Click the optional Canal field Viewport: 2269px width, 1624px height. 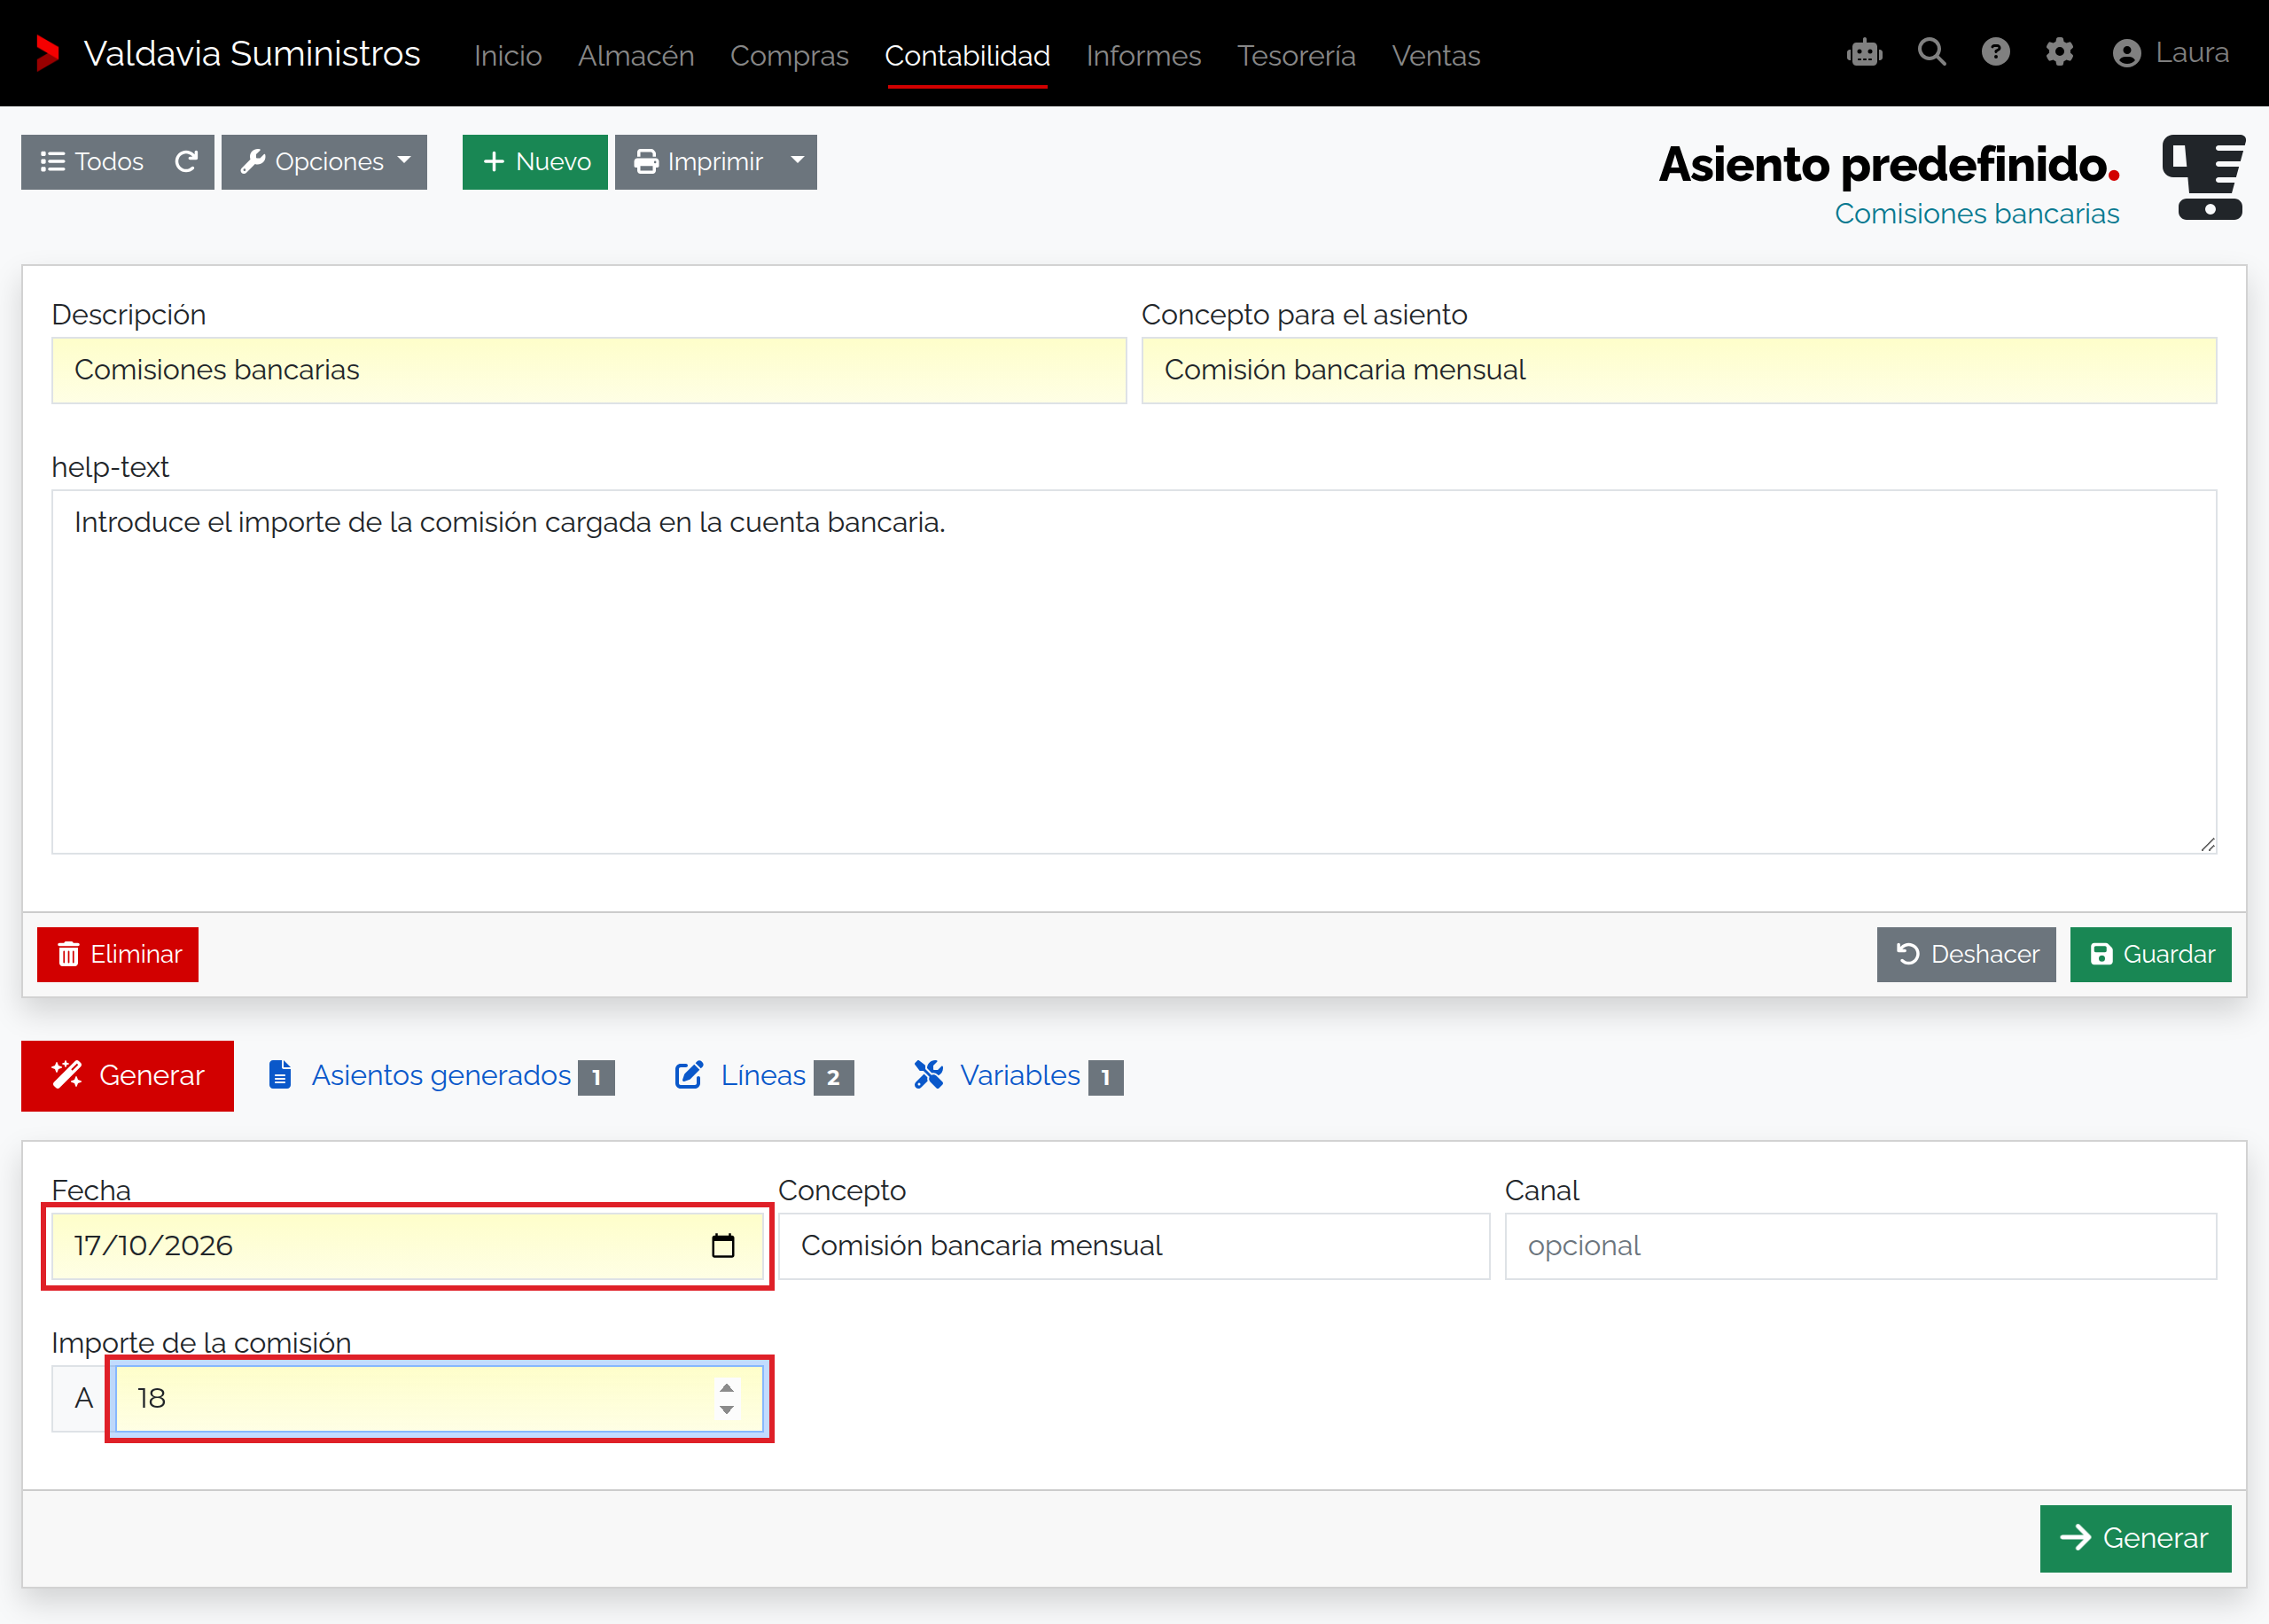pyautogui.click(x=1860, y=1246)
